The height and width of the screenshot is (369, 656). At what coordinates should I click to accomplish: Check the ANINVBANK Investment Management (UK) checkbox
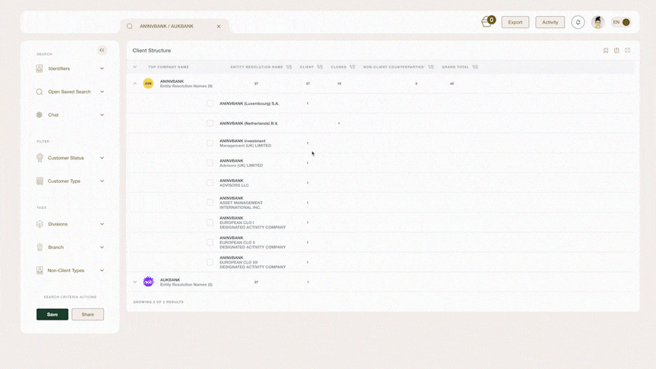pyautogui.click(x=210, y=143)
